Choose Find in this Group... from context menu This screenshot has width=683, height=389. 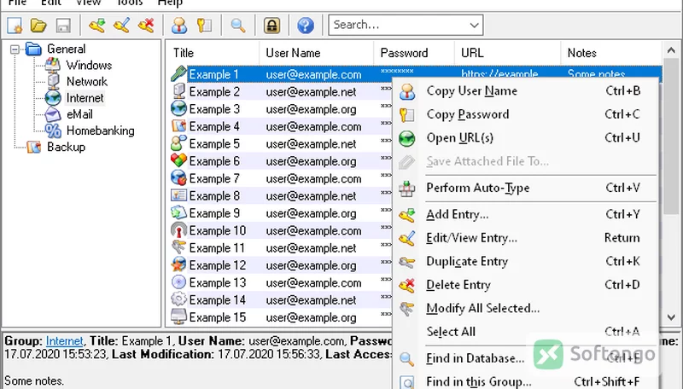point(526,381)
